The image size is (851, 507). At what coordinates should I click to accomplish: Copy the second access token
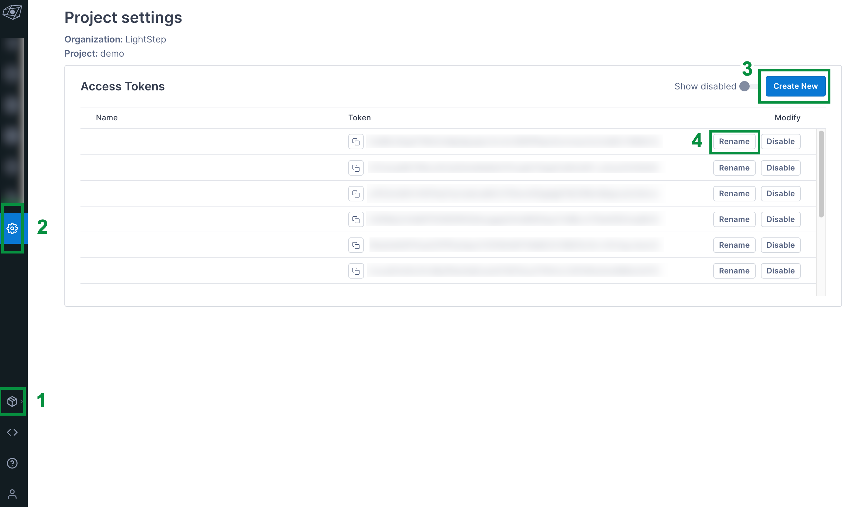click(356, 168)
